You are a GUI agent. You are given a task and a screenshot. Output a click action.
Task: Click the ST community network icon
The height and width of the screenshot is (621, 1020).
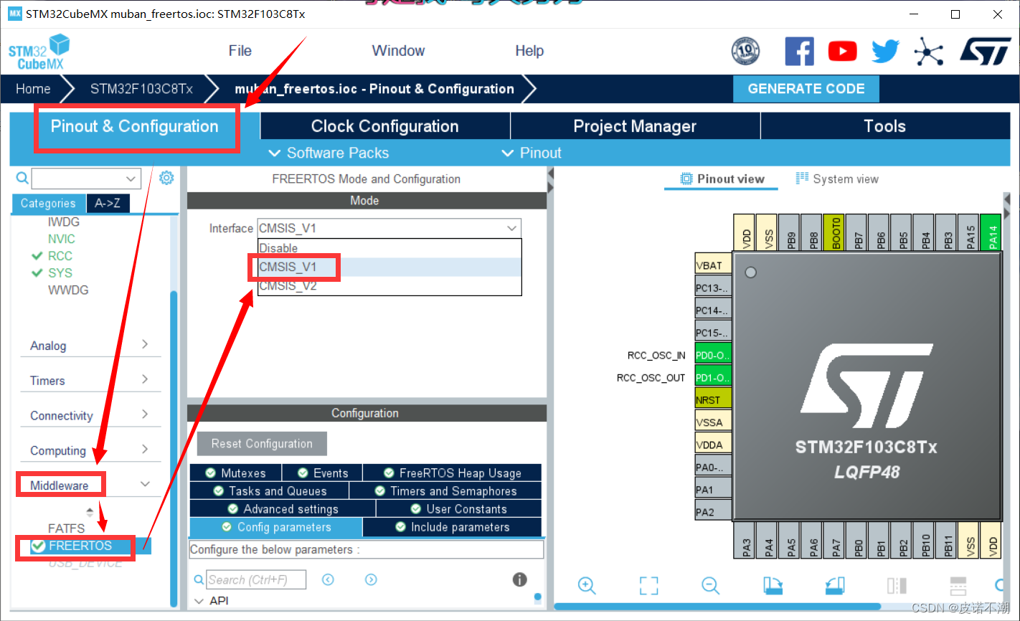click(x=928, y=52)
